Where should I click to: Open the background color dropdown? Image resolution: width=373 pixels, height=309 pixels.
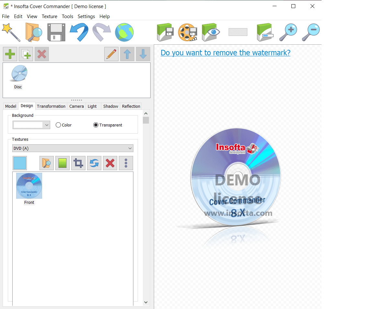(47, 125)
